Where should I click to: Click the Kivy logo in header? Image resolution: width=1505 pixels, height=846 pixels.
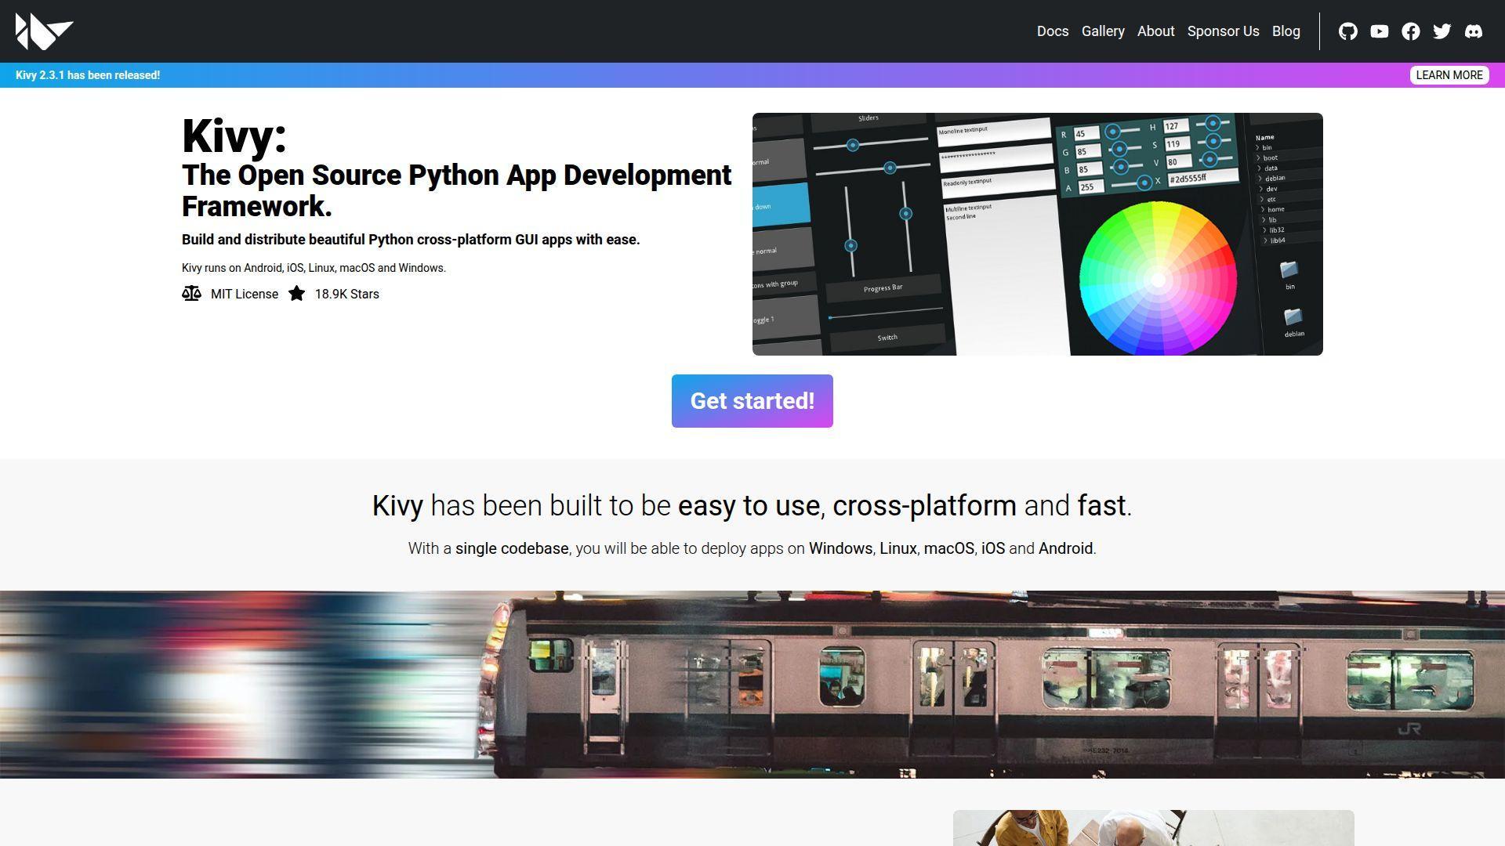tap(44, 31)
